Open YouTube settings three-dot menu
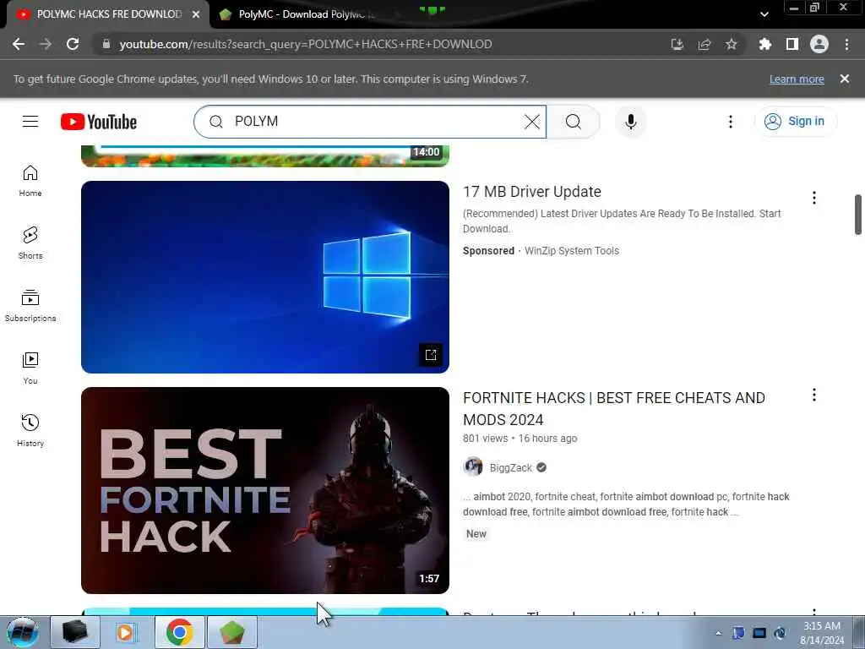The image size is (865, 649). [731, 122]
